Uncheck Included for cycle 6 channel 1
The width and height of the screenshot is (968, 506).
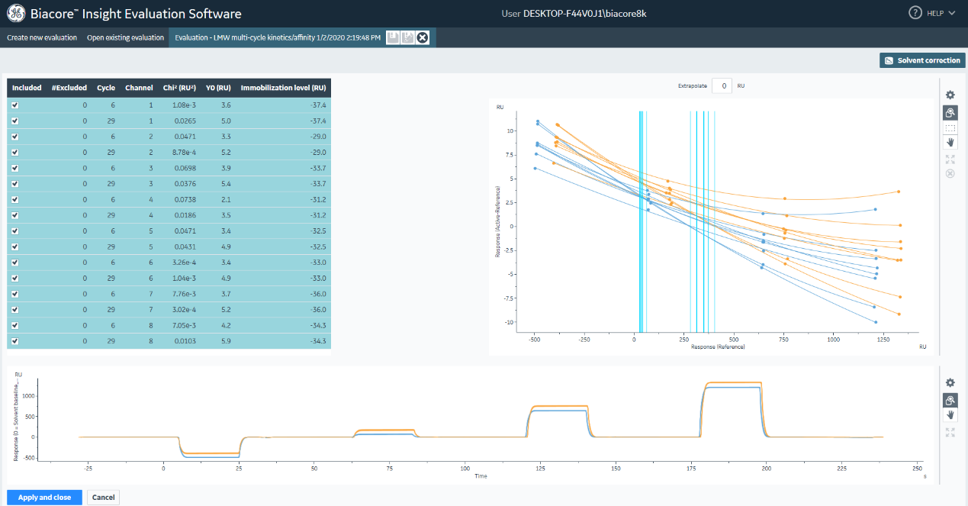[x=14, y=105]
